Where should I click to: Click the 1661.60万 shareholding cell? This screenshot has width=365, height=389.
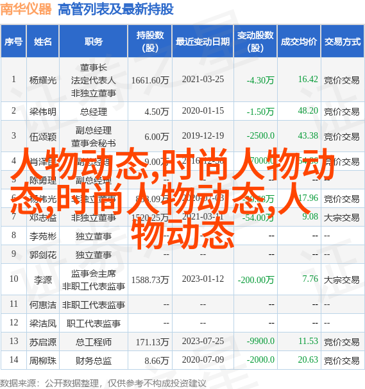tap(150, 80)
